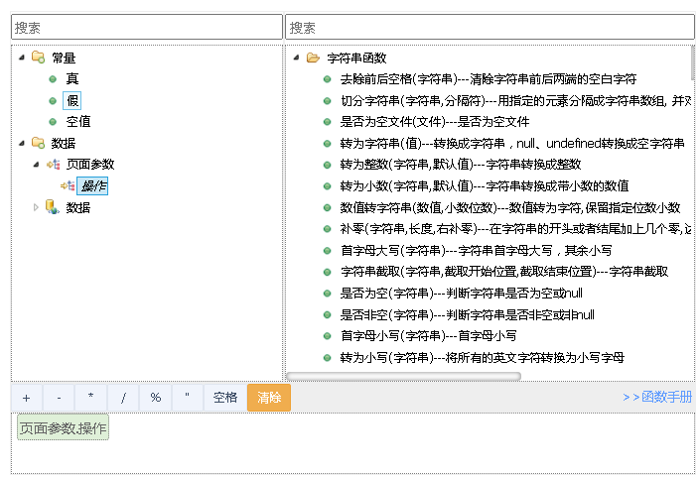Insert a 空格 into the expression
Screen dimensions: 700x477
pos(225,398)
